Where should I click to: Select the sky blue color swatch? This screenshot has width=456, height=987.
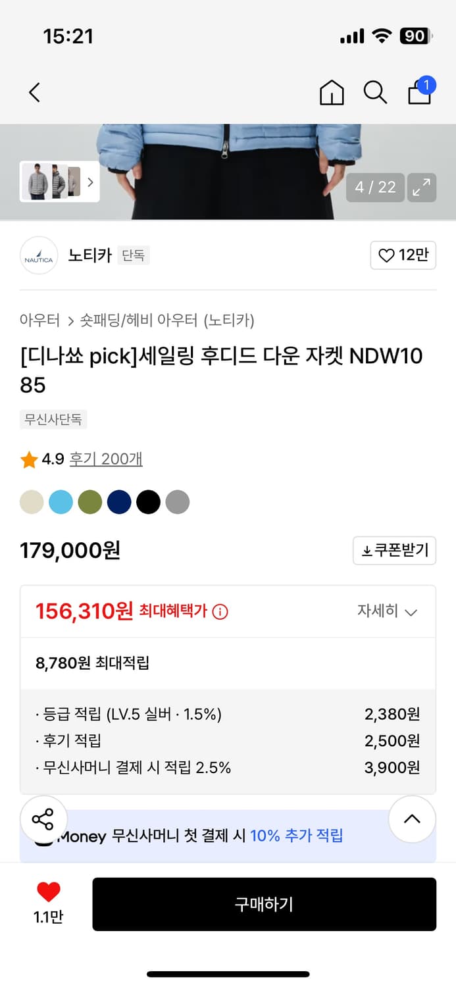[x=61, y=502]
